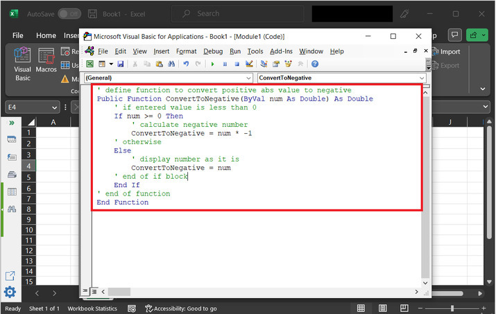Open Insert UserForm dropdown arrow

(x=111, y=64)
